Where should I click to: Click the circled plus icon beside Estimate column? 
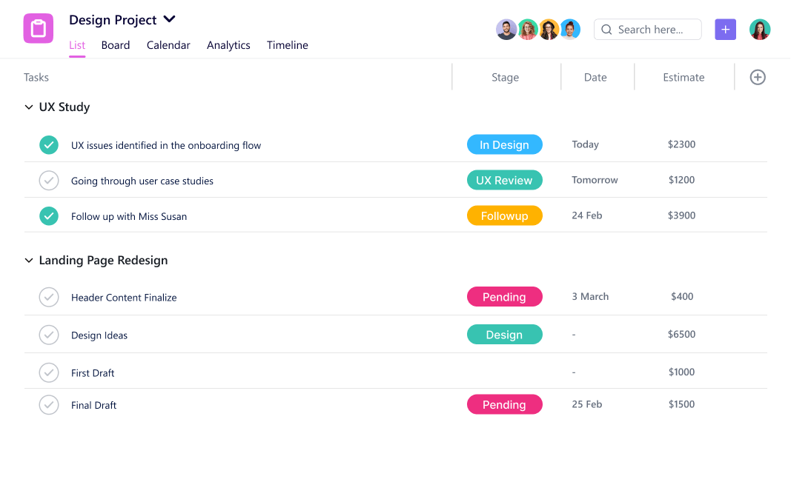coord(757,76)
